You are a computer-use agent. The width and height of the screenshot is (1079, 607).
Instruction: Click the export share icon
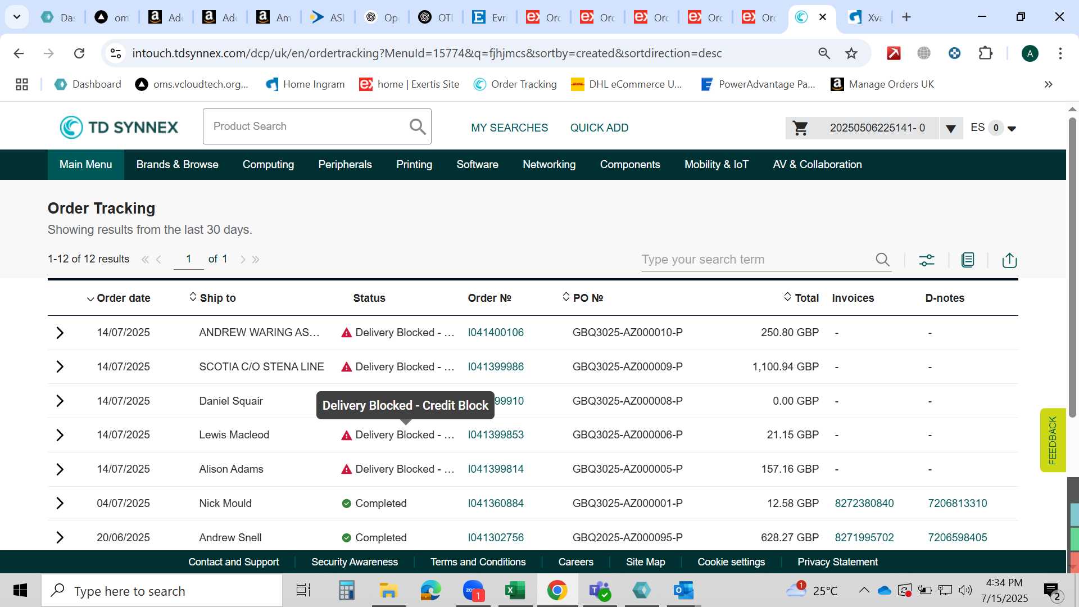1009,260
